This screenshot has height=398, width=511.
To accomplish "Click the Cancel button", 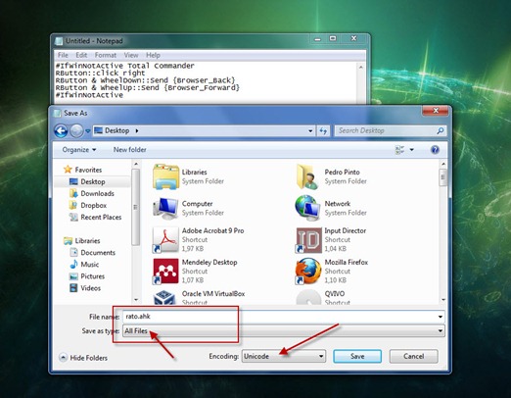I will pos(413,356).
